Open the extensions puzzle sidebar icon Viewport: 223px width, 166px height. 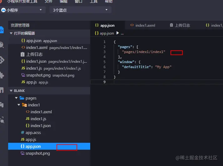2,75
